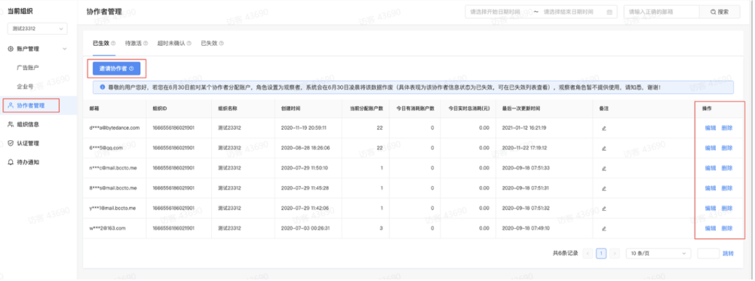
Task: Switch to the 已失效 tab
Action: pyautogui.click(x=208, y=43)
